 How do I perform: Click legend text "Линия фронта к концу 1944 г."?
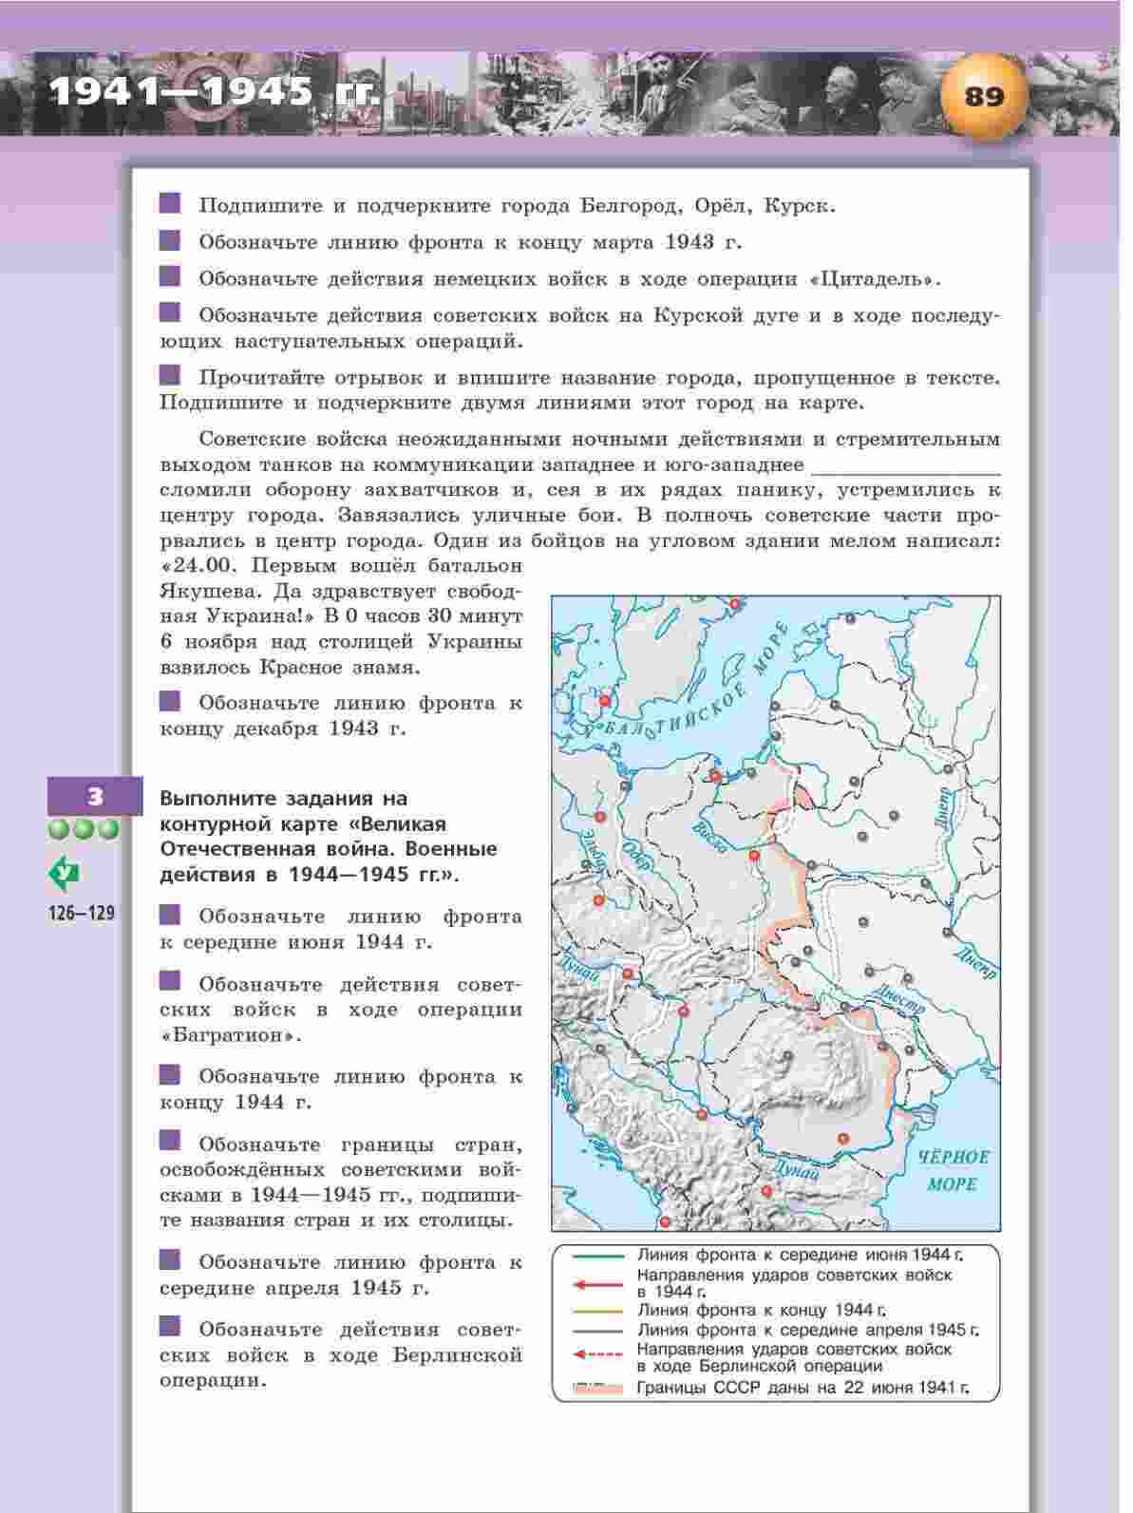[763, 1311]
